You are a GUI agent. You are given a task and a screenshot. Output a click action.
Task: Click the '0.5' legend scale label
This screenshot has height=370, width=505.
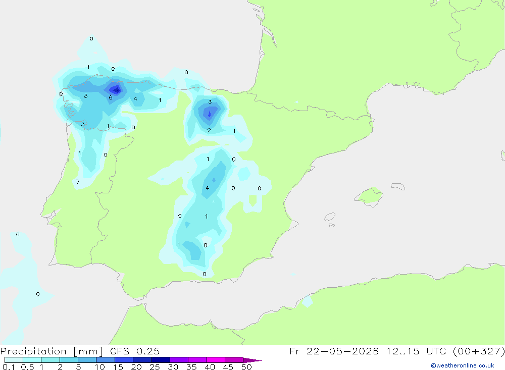tap(27, 367)
